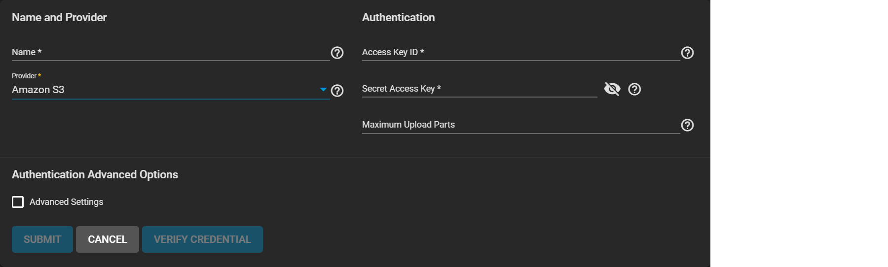Open help tooltip for Name field

click(x=337, y=53)
